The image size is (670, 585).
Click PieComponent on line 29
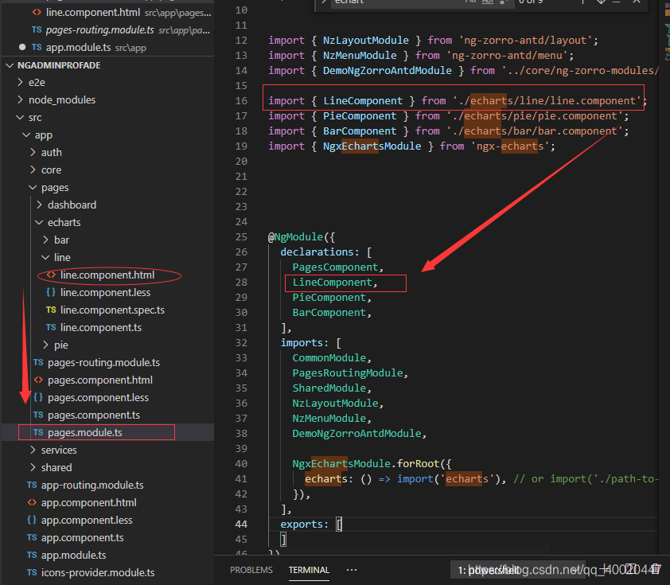[329, 298]
